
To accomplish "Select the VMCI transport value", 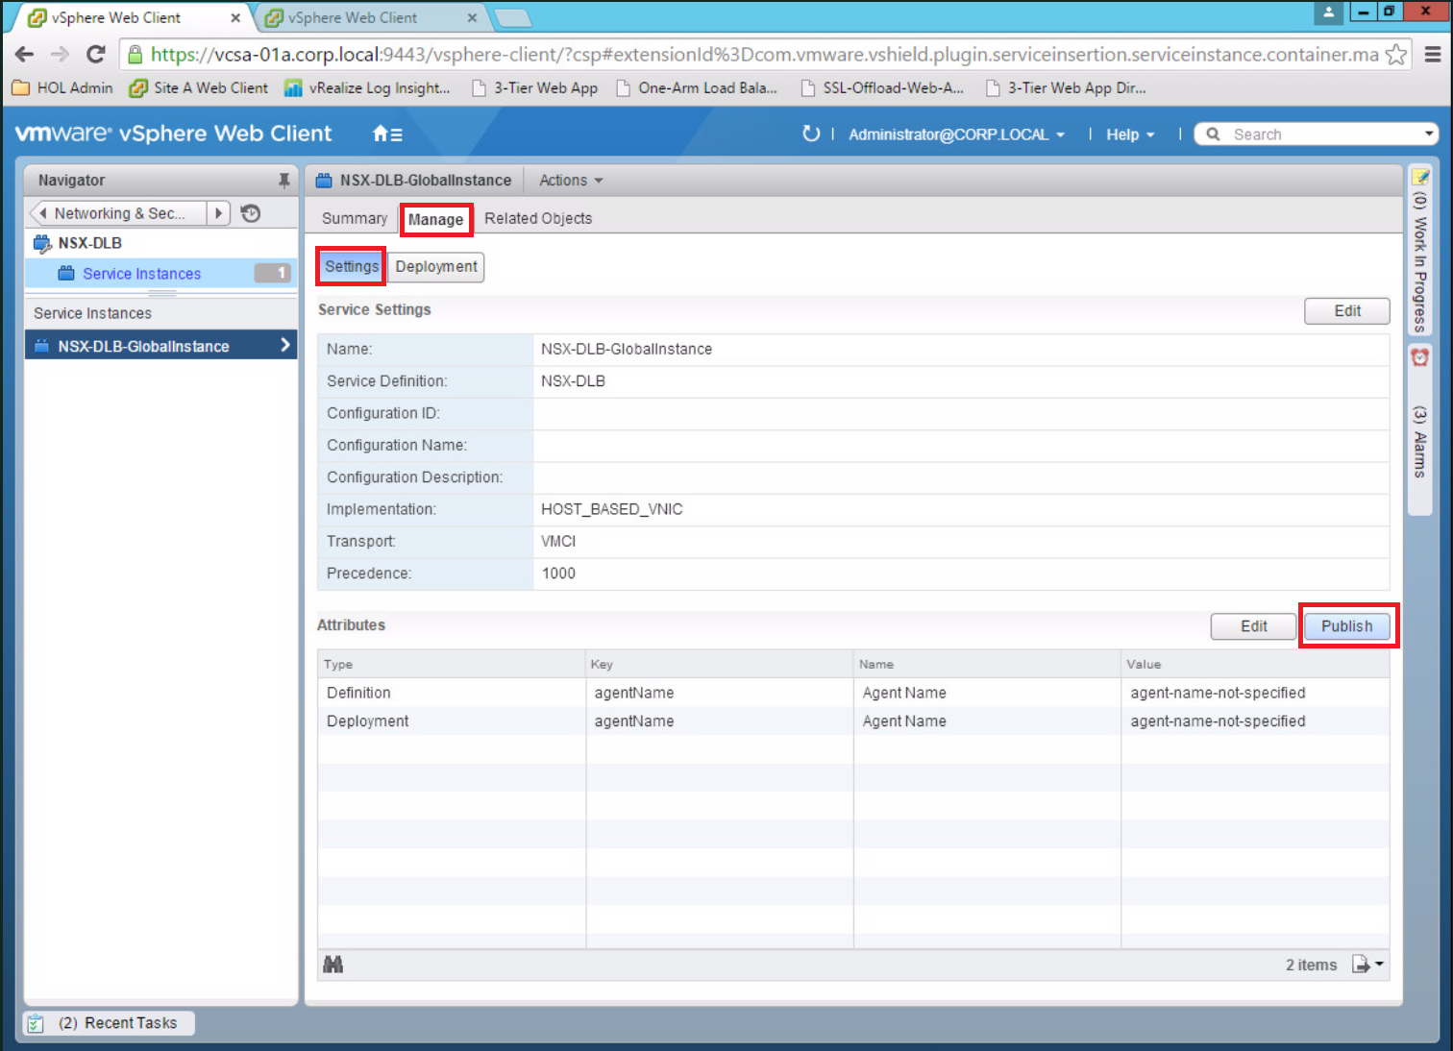I will coord(558,541).
